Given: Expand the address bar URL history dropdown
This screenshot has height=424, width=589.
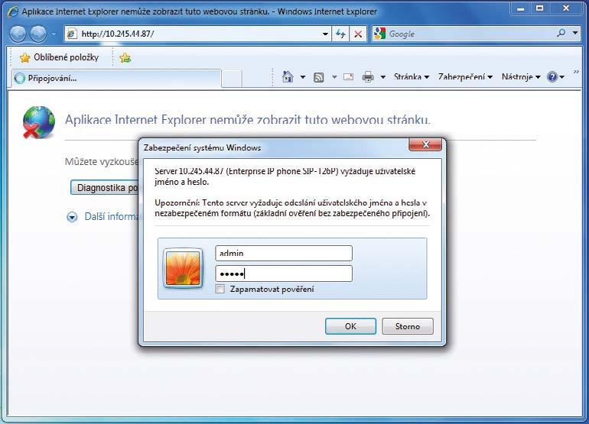Looking at the screenshot, I should coord(325,34).
